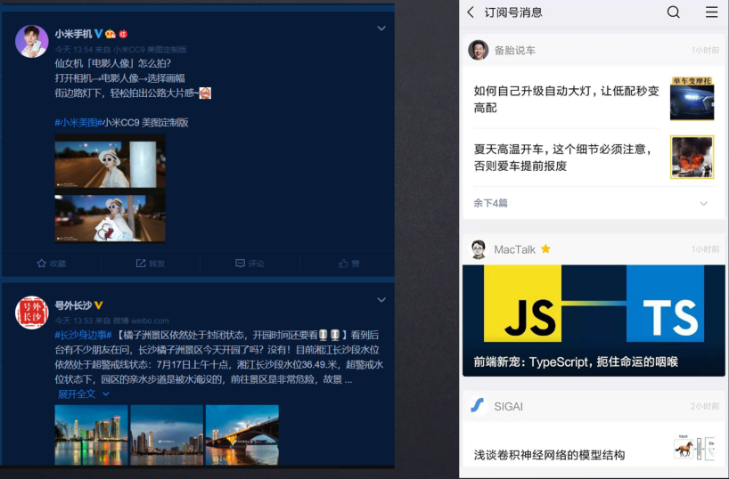Viewport: 729px width, 479px height.
Task: Open article 夏天高温开车,这个细节必须注意
Action: (x=562, y=158)
